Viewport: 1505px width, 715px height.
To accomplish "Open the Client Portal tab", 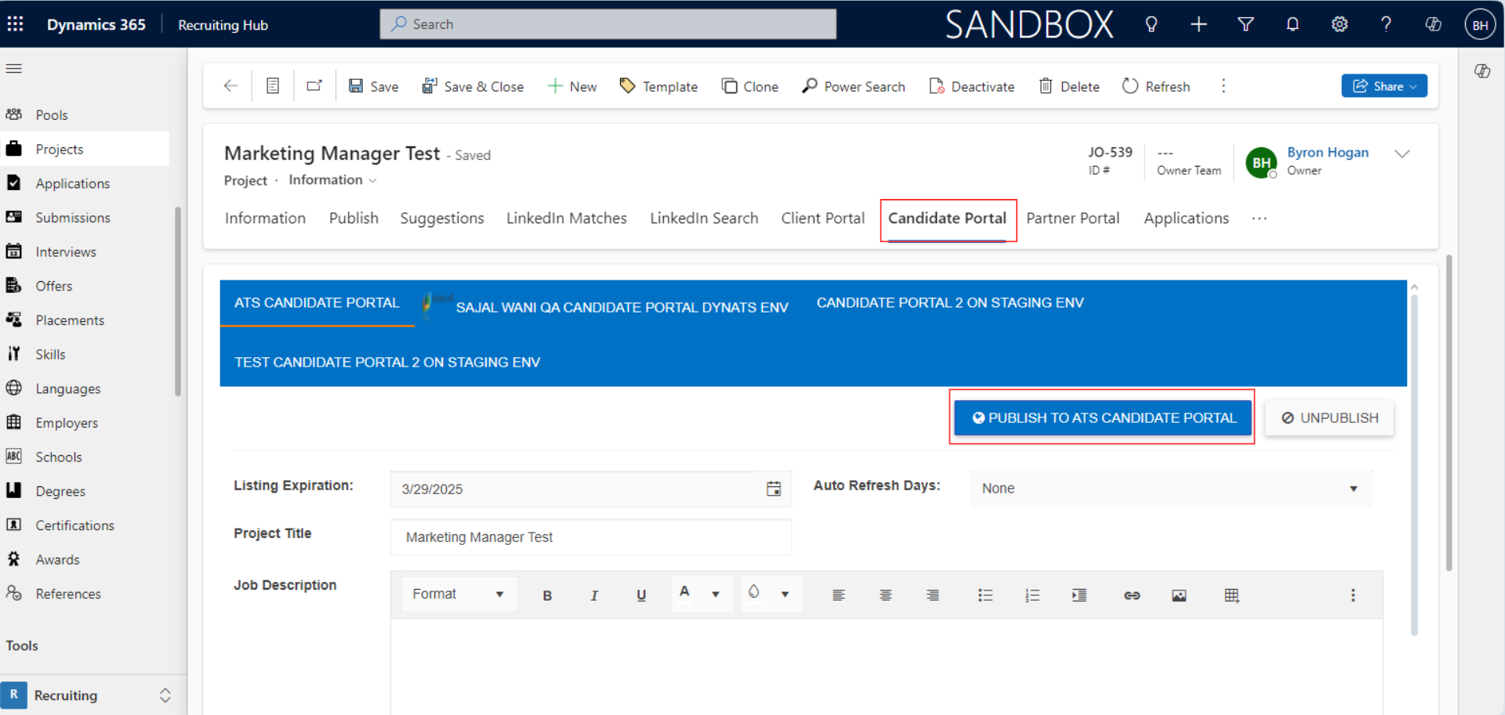I will point(823,218).
